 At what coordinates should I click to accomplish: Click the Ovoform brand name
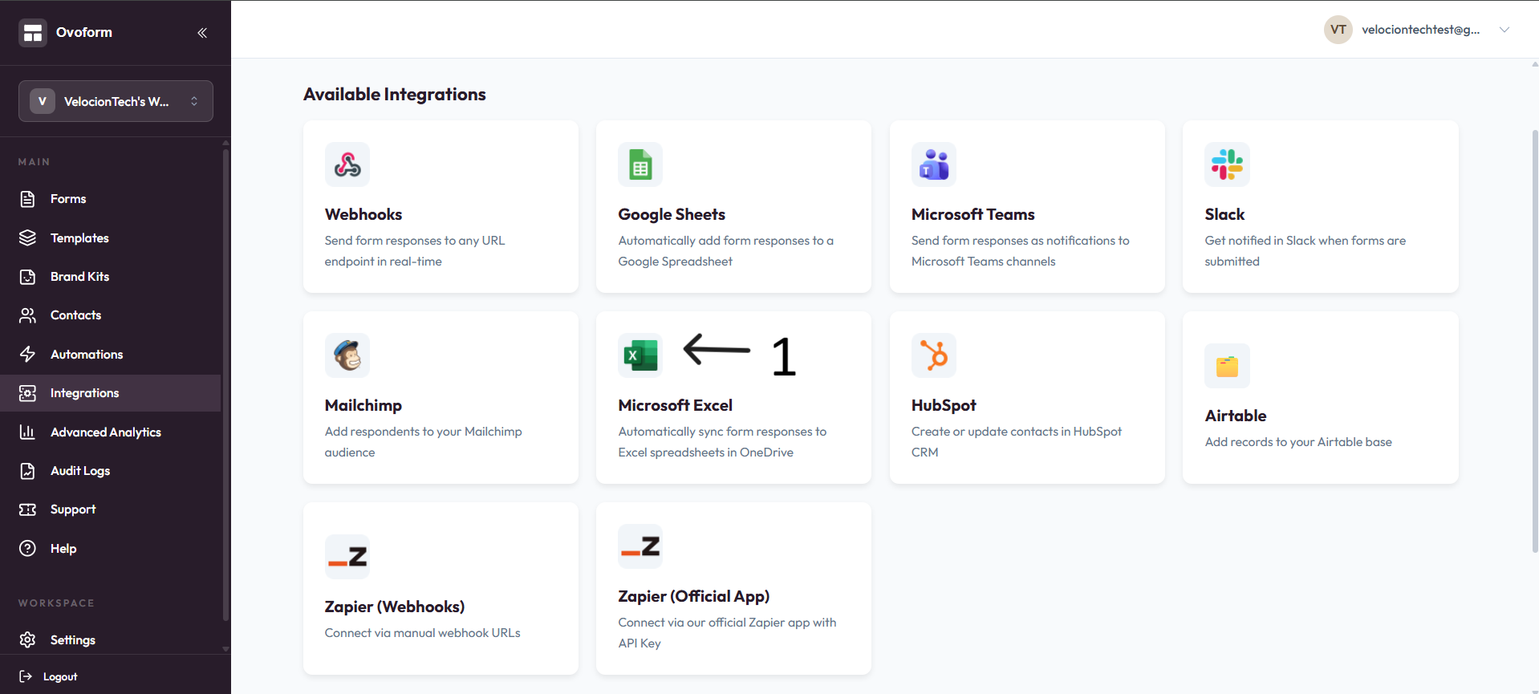pyautogui.click(x=84, y=32)
